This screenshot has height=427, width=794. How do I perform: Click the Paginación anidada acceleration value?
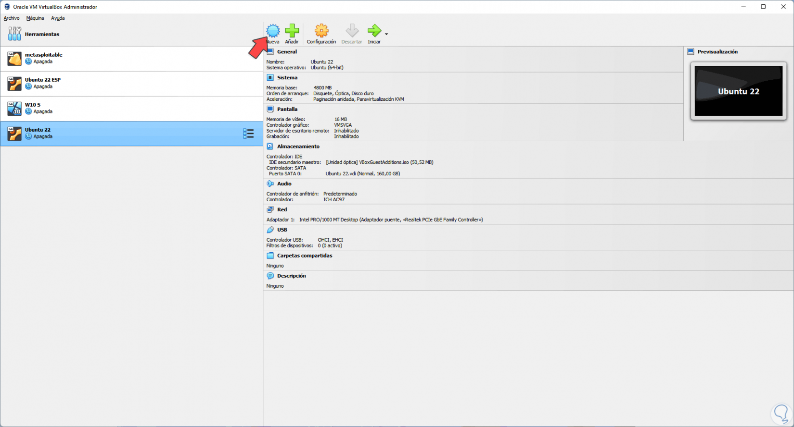click(359, 99)
